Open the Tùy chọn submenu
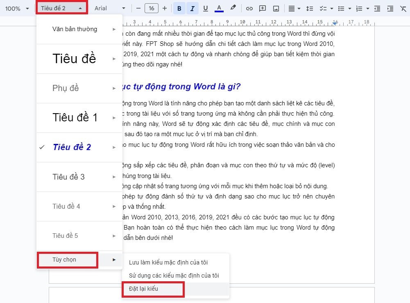This screenshot has width=410, height=303. tap(79, 260)
